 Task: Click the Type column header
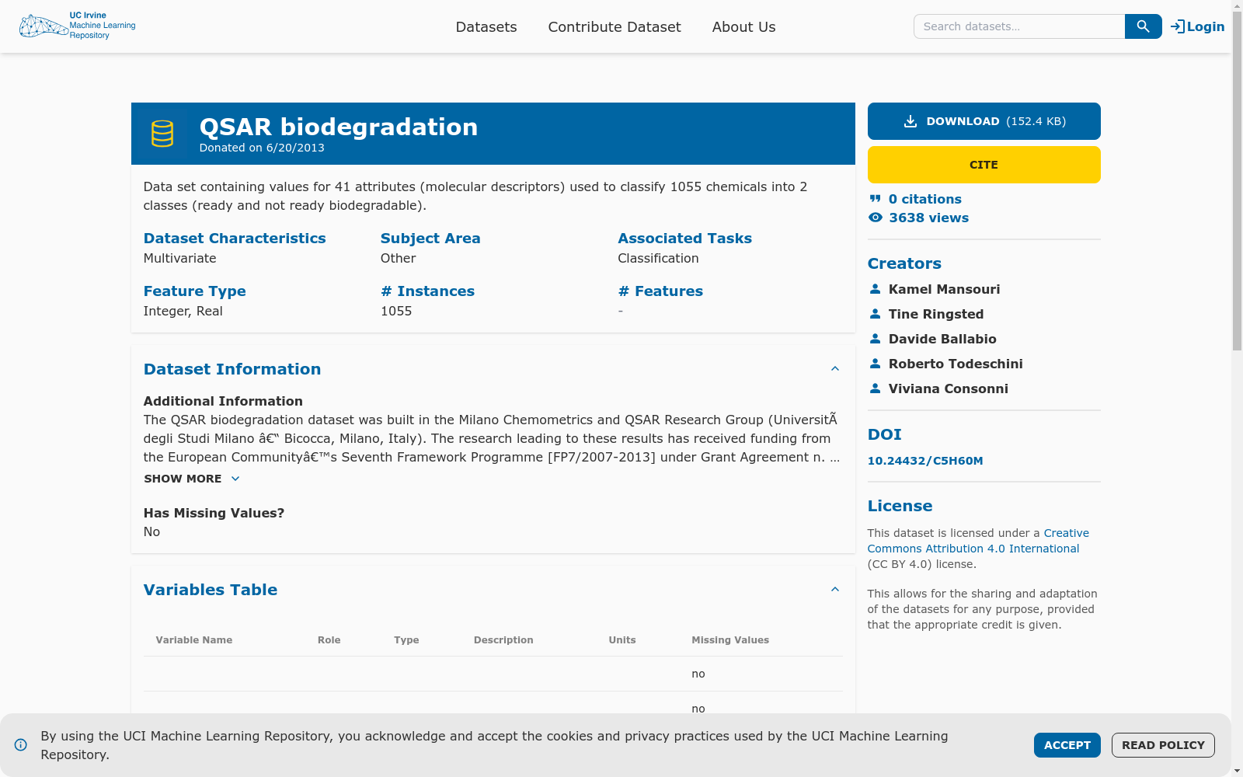point(406,640)
